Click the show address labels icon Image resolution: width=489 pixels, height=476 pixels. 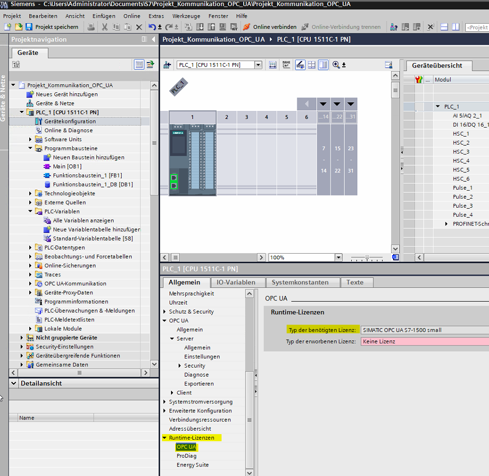click(x=273, y=65)
